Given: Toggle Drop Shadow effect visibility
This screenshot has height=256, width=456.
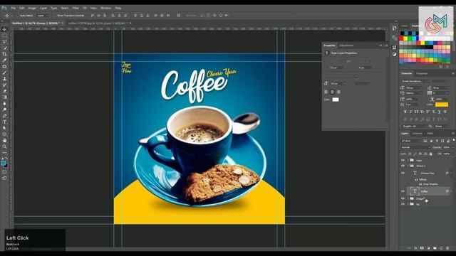Looking at the screenshot, I should pos(420,184).
